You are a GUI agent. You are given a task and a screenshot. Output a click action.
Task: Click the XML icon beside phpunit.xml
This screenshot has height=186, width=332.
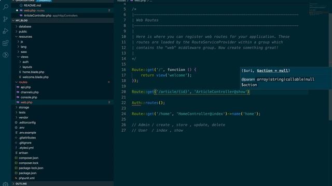(16, 178)
